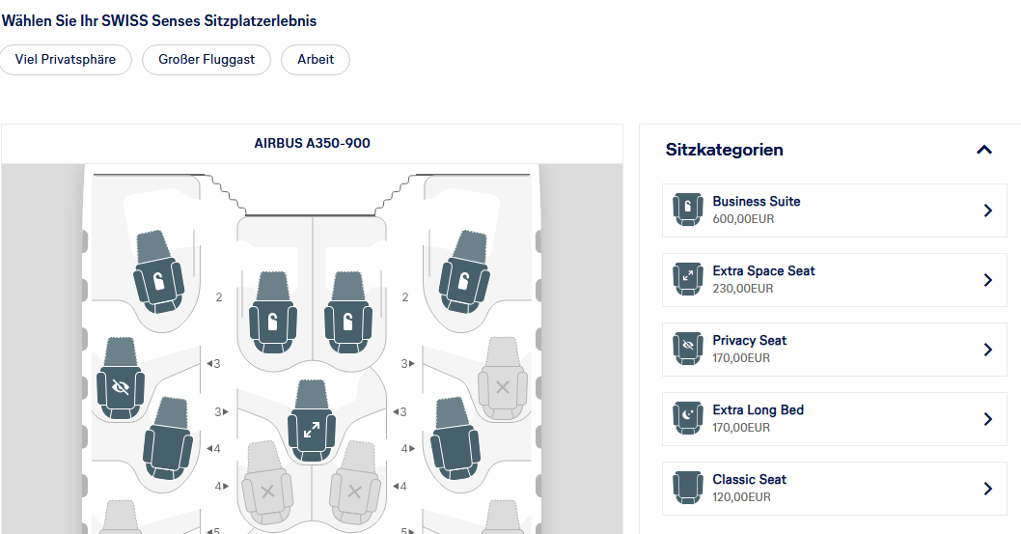Viewport: 1021px width, 534px height.
Task: Click unavailable right center seat row 4
Action: (354, 483)
